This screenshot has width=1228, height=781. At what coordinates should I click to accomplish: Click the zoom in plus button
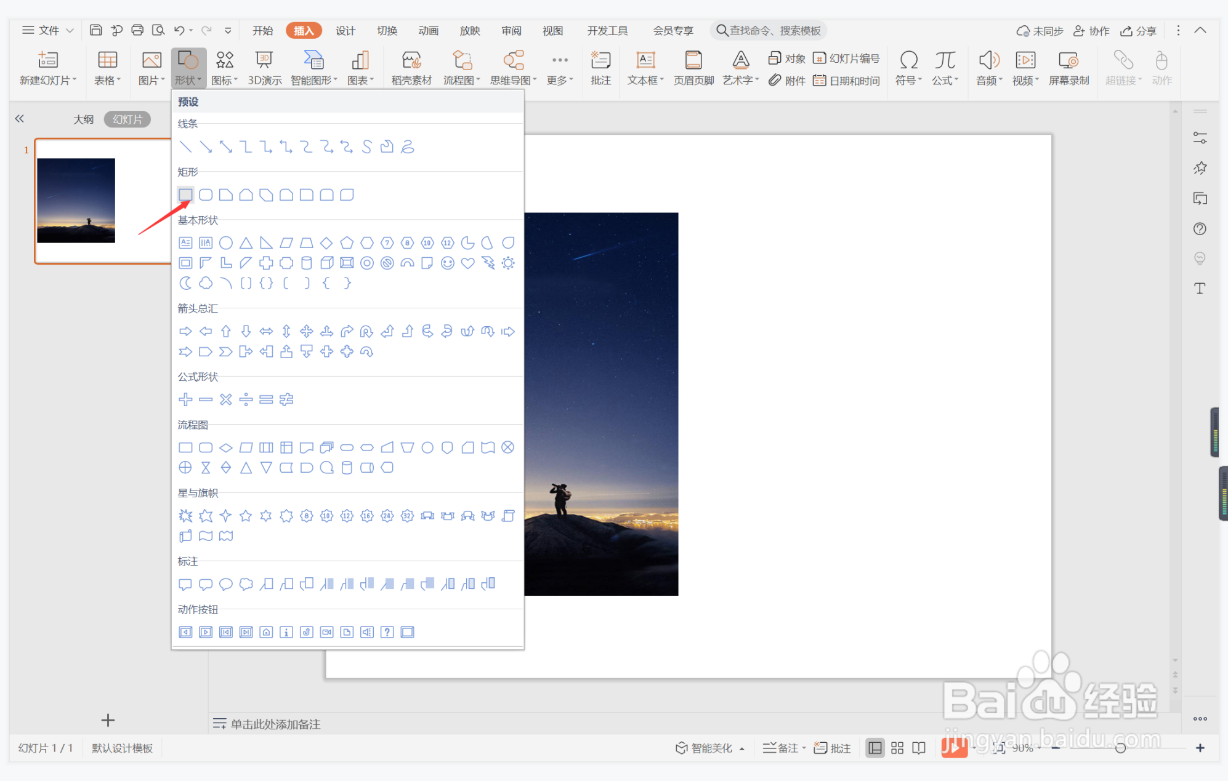point(1200,748)
